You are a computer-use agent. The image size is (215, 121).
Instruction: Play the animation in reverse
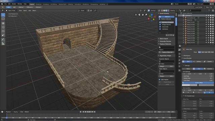pyautogui.click(x=88, y=112)
